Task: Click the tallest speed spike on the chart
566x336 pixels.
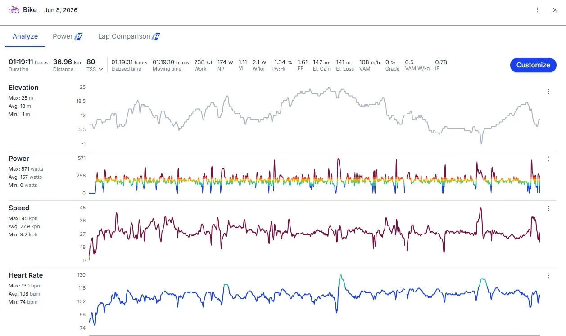Action: (x=481, y=208)
